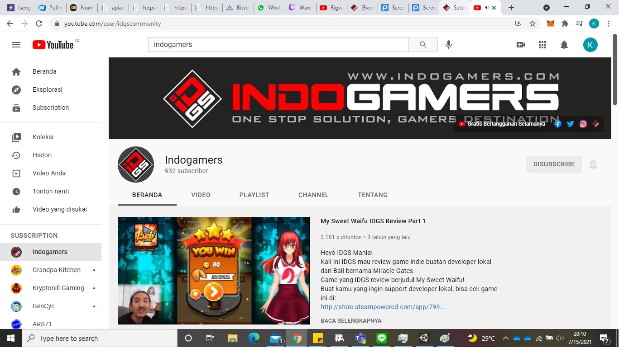The width and height of the screenshot is (619, 348).
Task: Click BACA SELENGKAPNYA to expand description
Action: [x=351, y=320]
